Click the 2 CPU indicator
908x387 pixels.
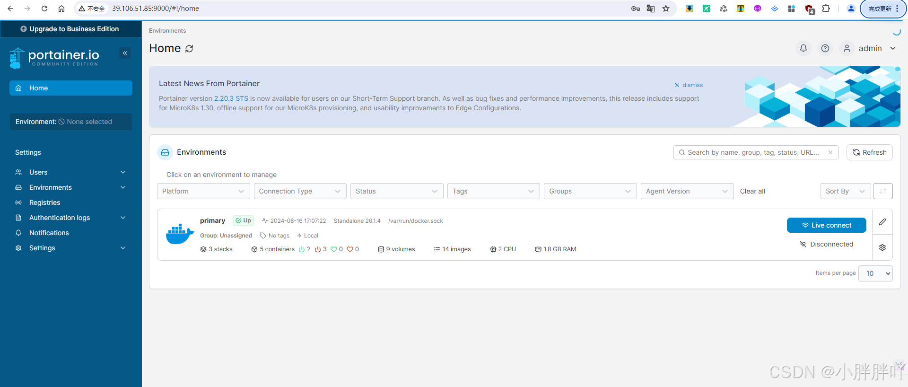point(503,249)
